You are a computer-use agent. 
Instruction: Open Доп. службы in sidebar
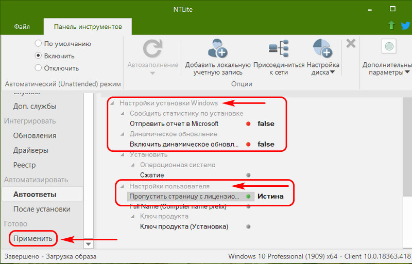[x=35, y=107]
